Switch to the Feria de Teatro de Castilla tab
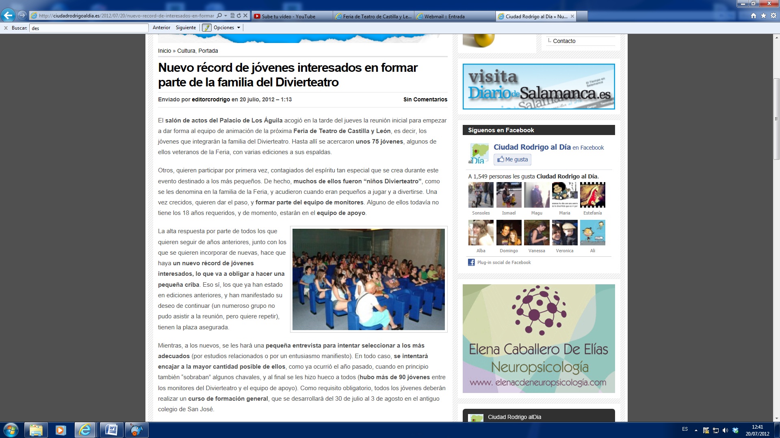Viewport: 780px width, 438px height. 373,16
